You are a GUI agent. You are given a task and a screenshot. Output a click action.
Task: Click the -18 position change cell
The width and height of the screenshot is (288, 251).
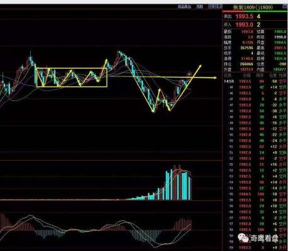274,194
